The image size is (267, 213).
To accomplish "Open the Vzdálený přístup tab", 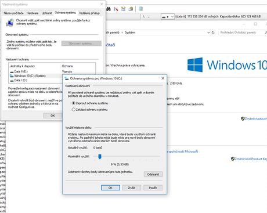I will (89, 13).
